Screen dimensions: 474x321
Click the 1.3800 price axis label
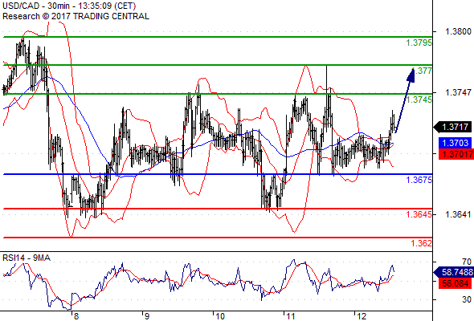point(458,31)
